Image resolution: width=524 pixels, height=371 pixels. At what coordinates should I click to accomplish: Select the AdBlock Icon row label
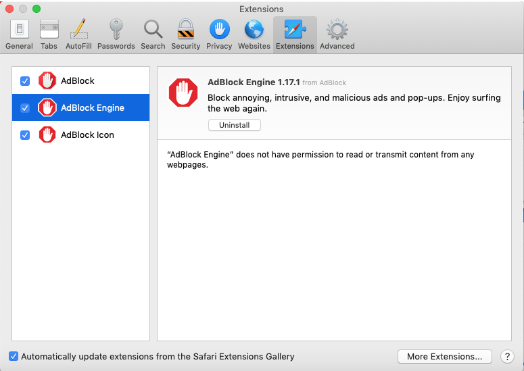click(x=87, y=135)
